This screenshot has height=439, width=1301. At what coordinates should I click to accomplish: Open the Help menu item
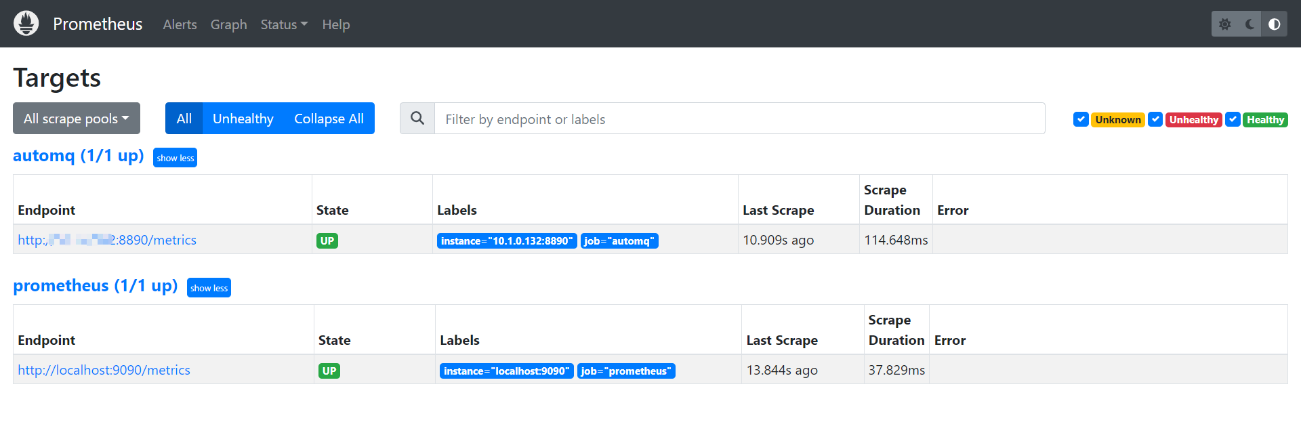(x=335, y=24)
